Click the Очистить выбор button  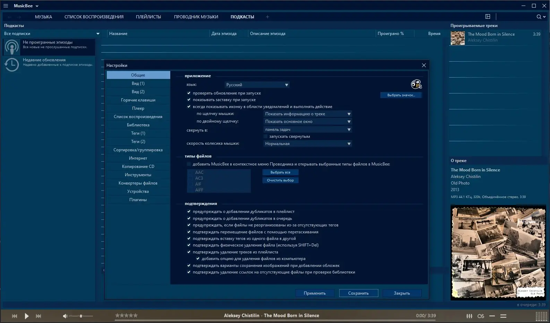[280, 180]
